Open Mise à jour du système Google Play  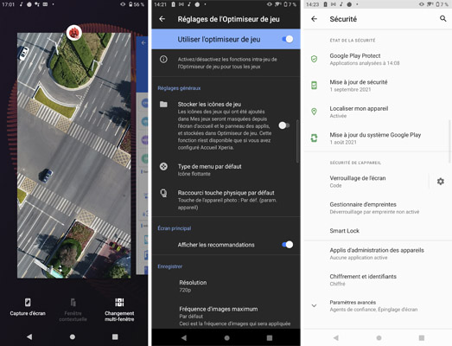click(x=378, y=138)
